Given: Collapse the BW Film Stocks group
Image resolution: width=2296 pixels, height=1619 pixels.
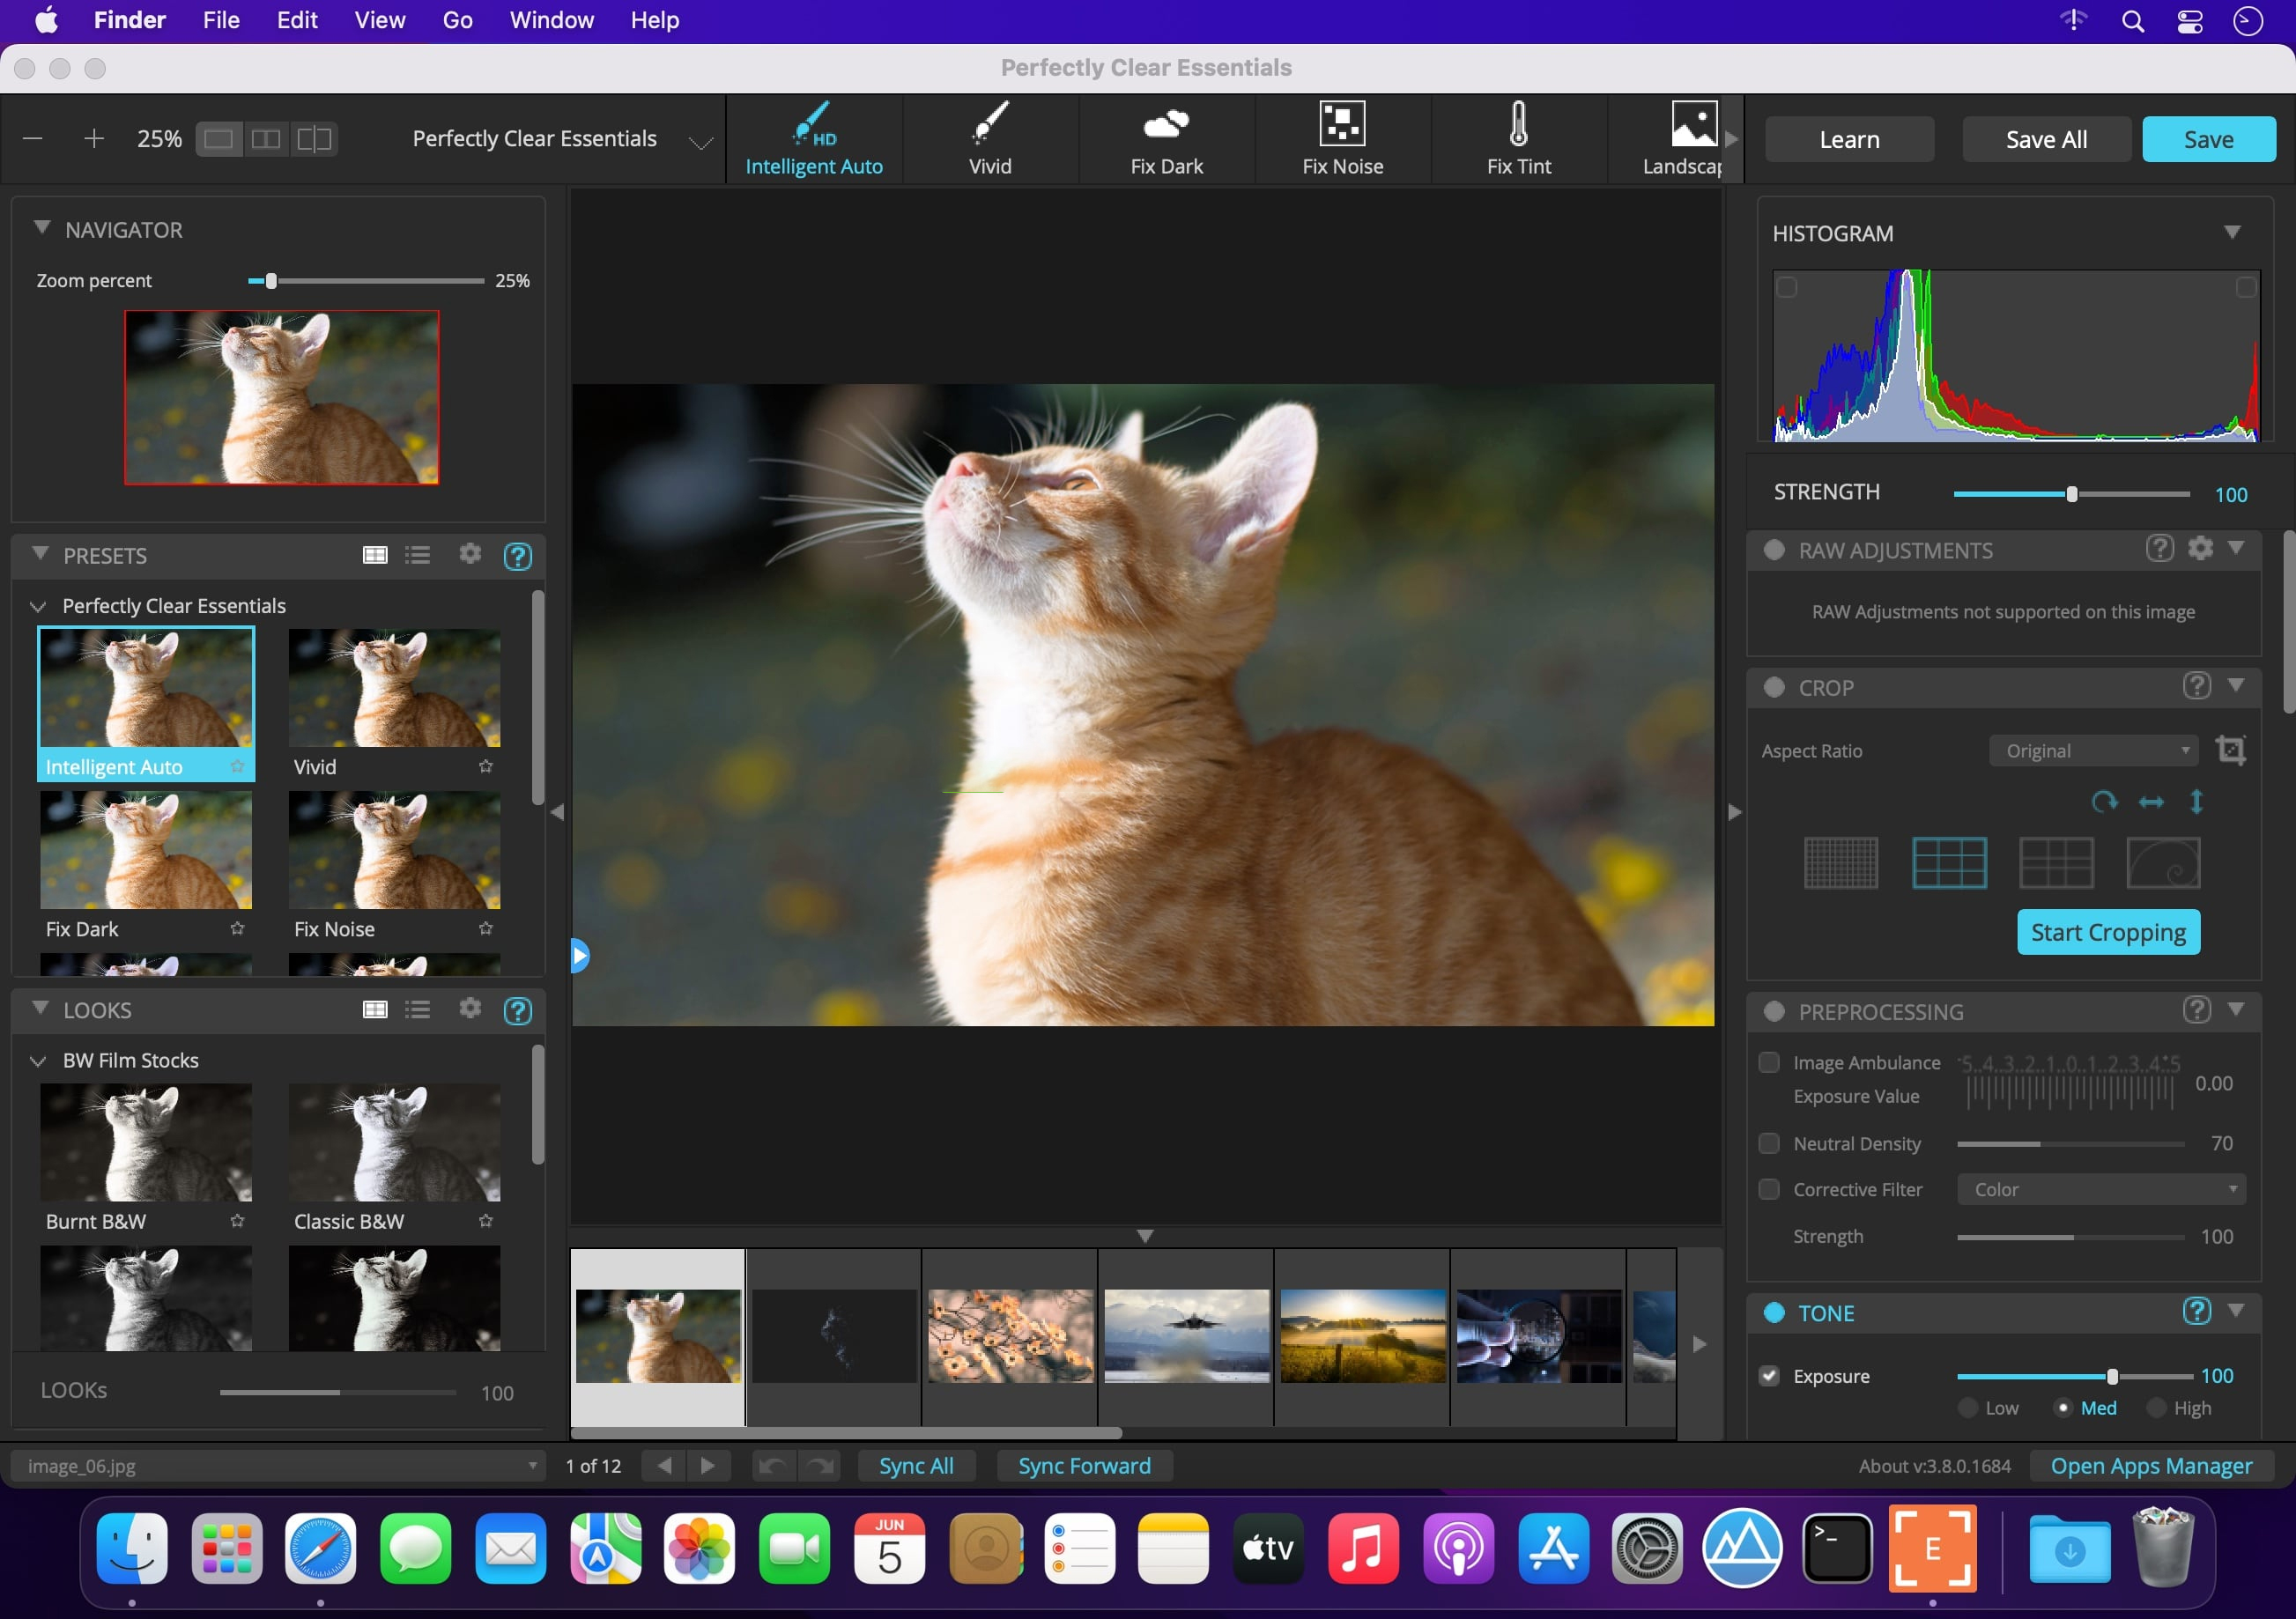Looking at the screenshot, I should click(x=38, y=1061).
